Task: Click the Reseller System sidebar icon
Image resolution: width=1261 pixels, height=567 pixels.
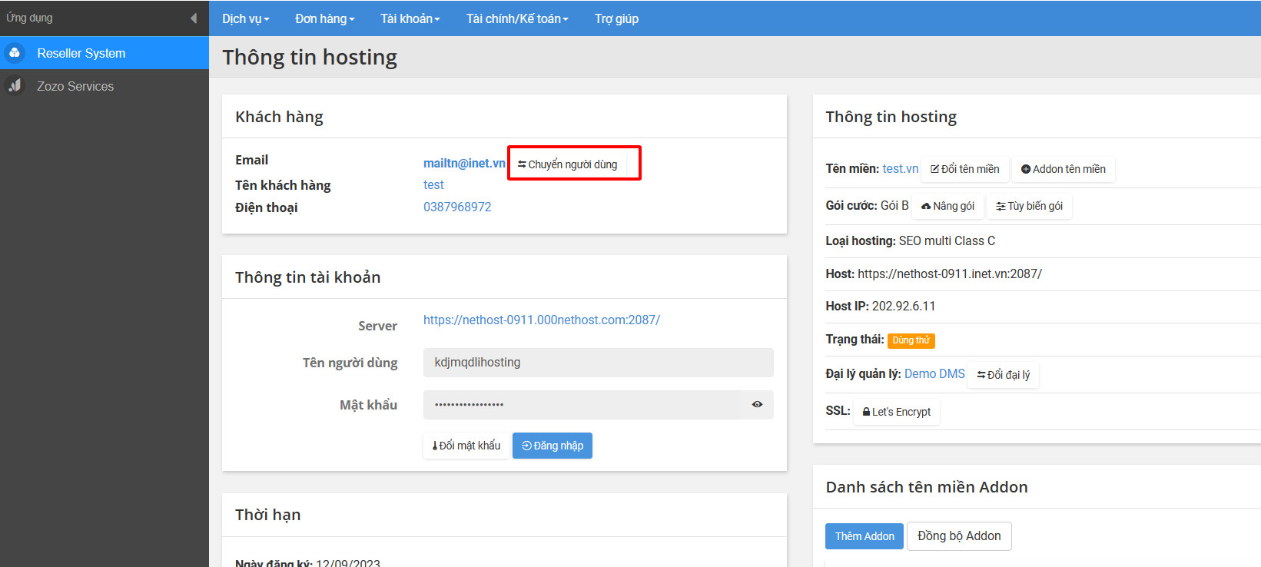Action: tap(15, 53)
